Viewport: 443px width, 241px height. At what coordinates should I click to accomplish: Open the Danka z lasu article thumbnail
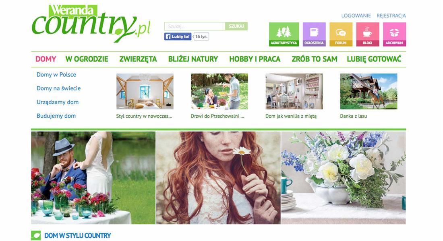368,91
